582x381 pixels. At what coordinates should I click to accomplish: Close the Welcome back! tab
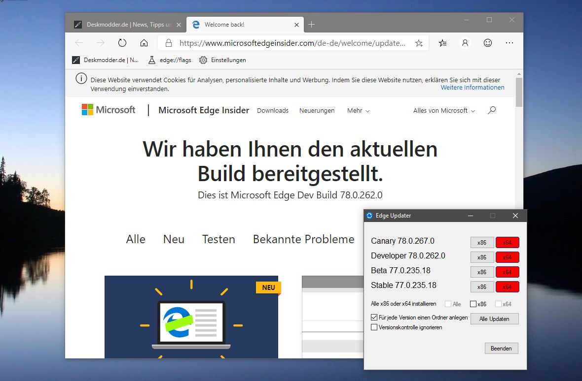coord(296,25)
